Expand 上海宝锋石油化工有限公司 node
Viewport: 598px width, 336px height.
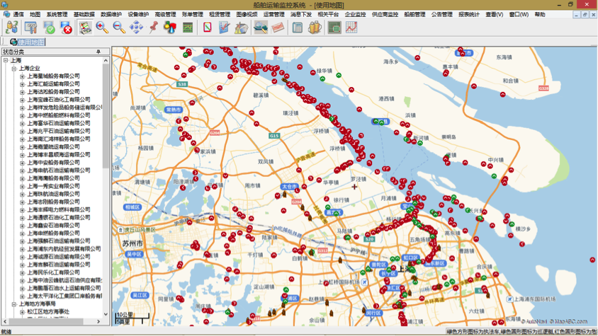(x=22, y=100)
